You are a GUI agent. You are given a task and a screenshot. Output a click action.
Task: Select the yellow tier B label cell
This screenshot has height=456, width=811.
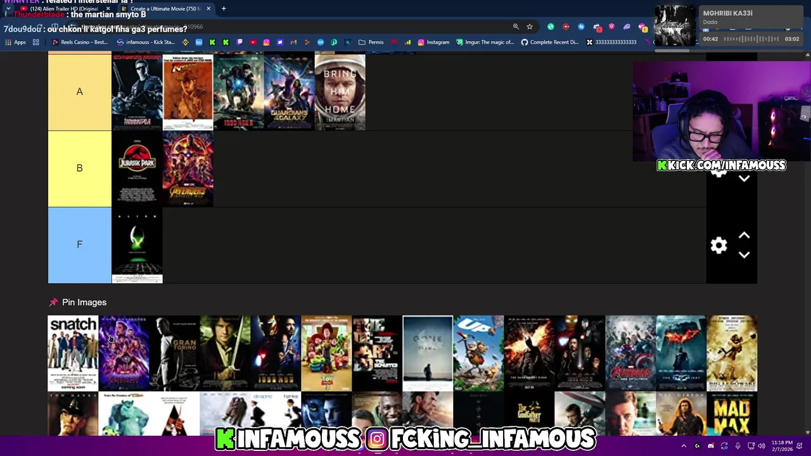coord(79,168)
